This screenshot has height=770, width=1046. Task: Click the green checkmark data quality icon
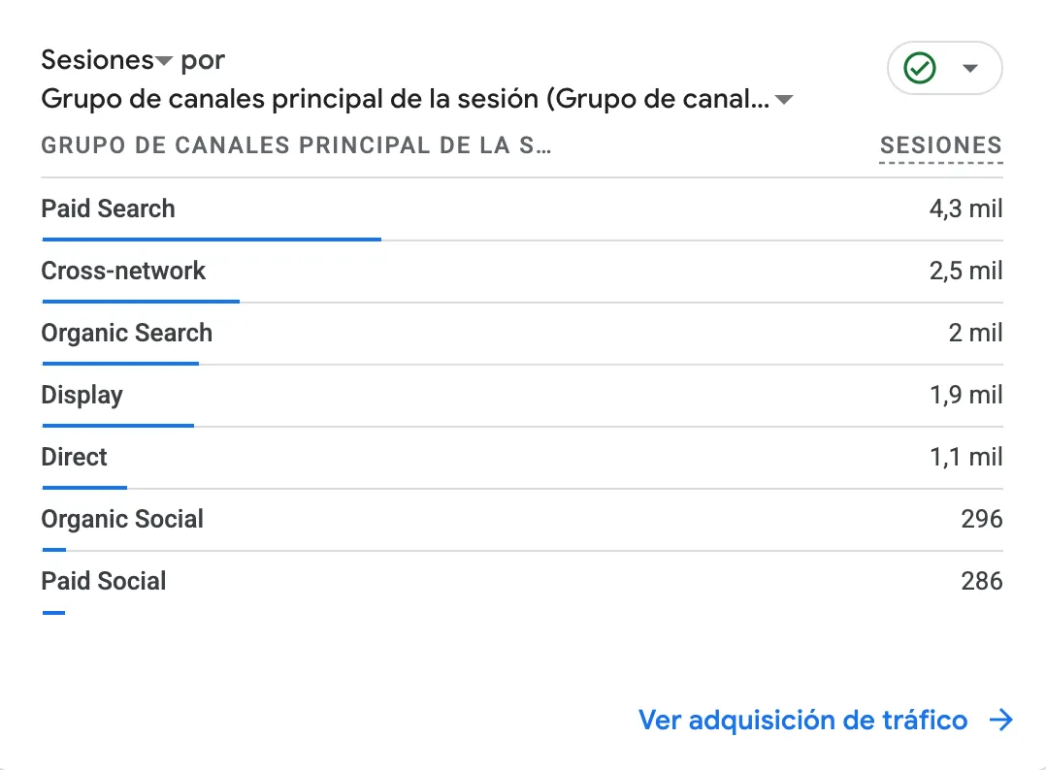919,68
